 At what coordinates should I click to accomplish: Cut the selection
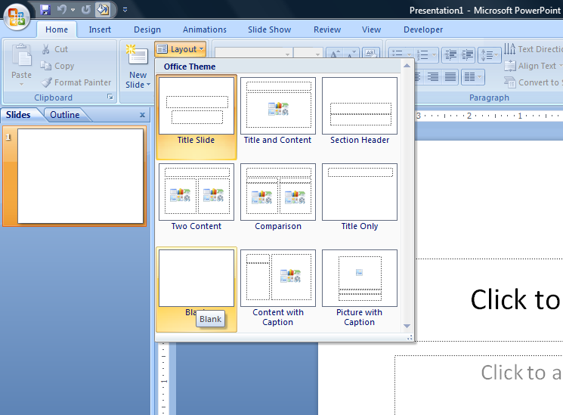[54, 49]
